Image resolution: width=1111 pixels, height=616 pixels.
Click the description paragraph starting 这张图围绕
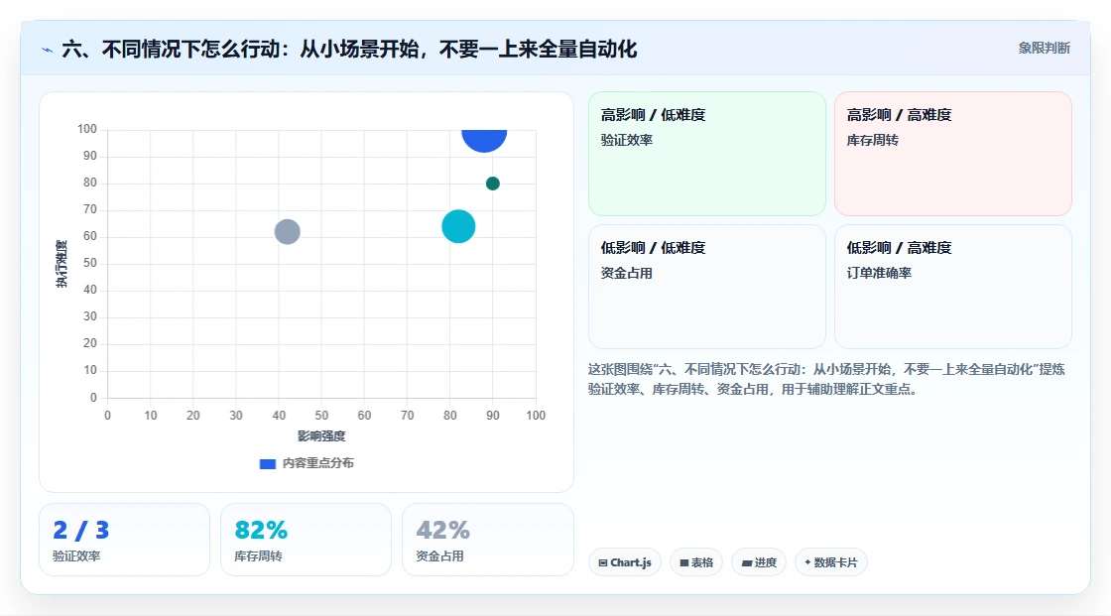[x=826, y=379]
